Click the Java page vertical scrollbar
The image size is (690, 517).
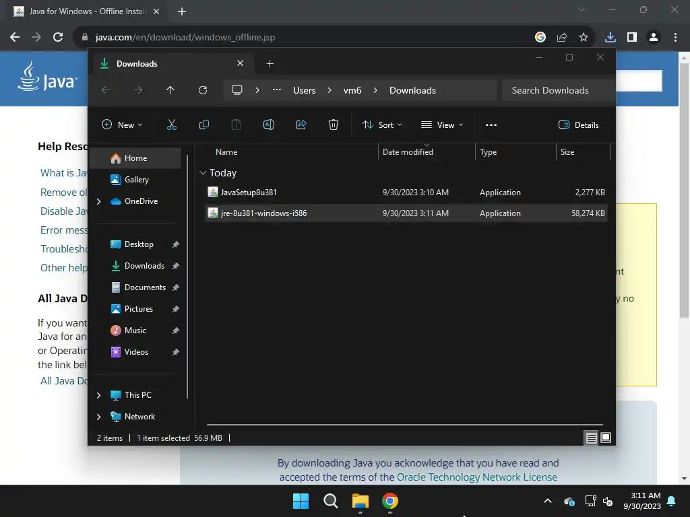684,191
